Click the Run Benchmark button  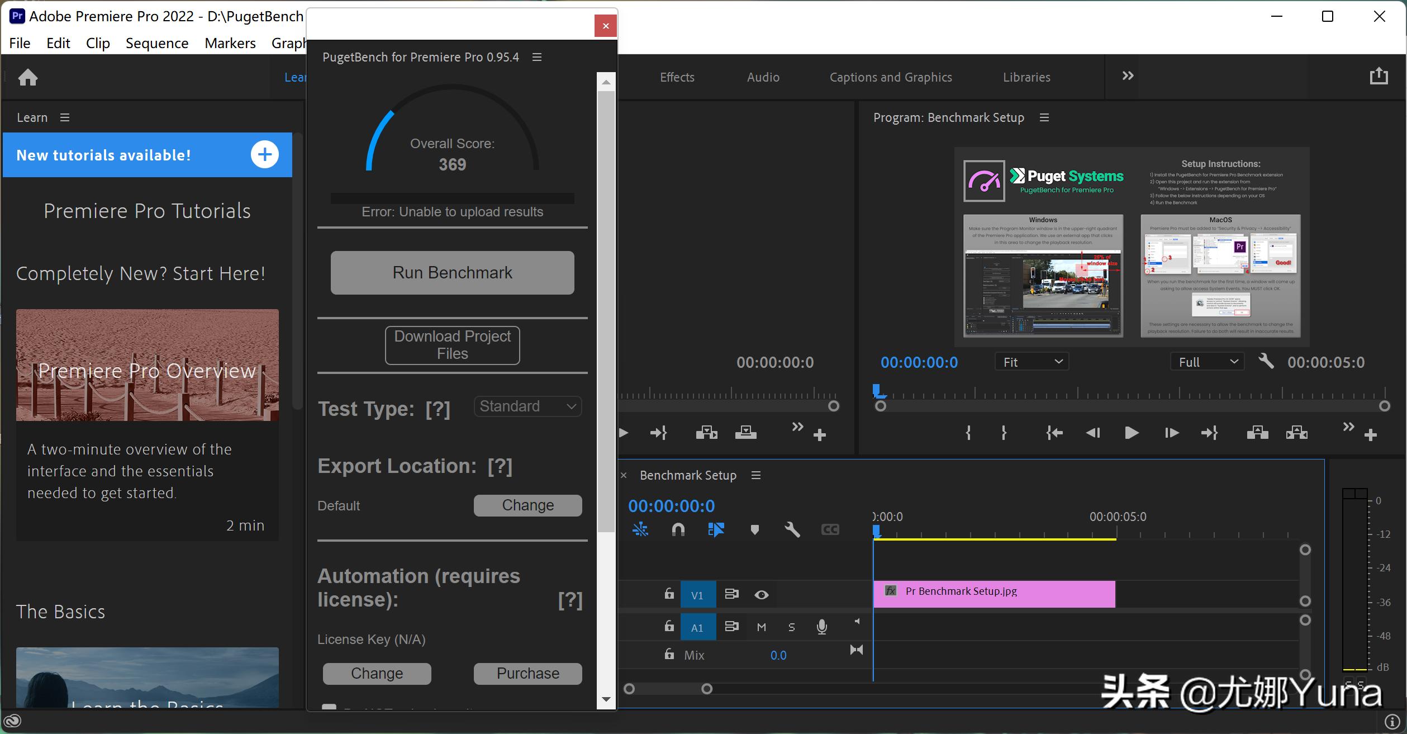pos(452,272)
